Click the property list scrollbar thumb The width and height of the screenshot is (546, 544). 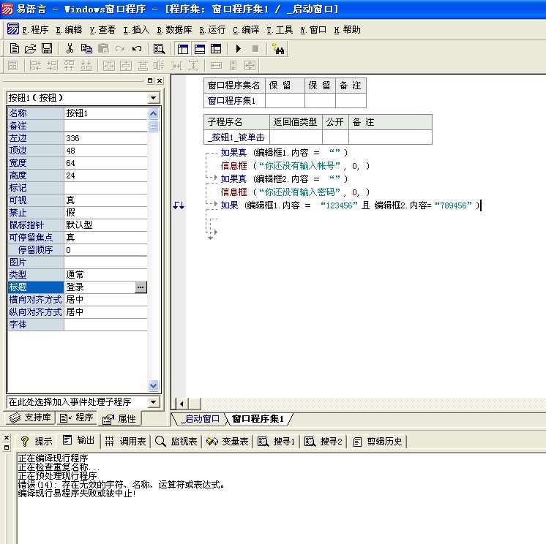click(x=153, y=126)
